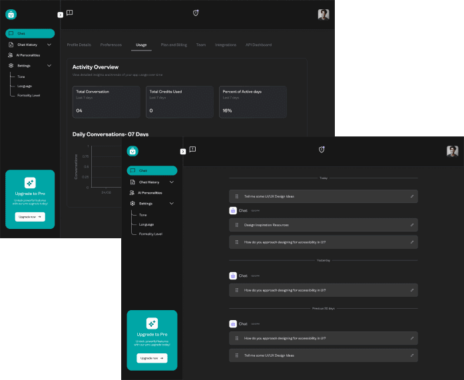The width and height of the screenshot is (464, 380).
Task: Collapse the Settings chevron in the Usage window
Action: tap(49, 66)
